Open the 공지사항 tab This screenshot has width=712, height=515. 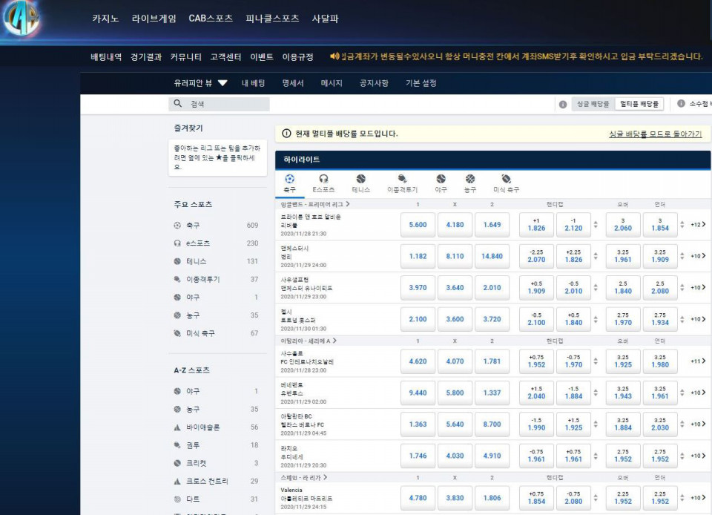374,83
